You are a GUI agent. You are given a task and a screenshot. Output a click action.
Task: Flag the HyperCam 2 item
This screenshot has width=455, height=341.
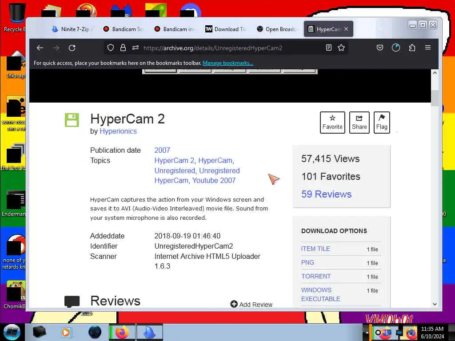(382, 123)
